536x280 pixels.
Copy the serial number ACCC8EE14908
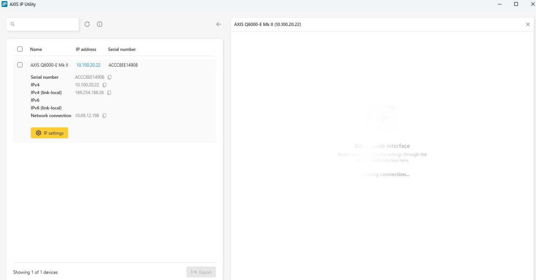click(x=110, y=77)
